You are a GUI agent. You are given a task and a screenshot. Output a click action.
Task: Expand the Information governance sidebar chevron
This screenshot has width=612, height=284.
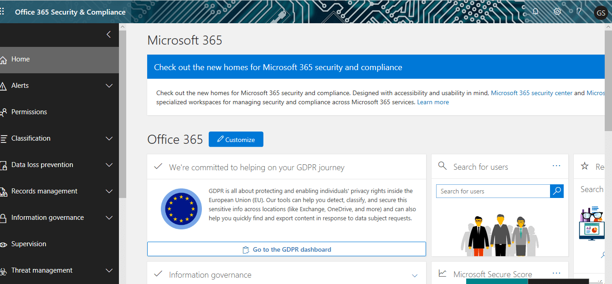coord(109,218)
